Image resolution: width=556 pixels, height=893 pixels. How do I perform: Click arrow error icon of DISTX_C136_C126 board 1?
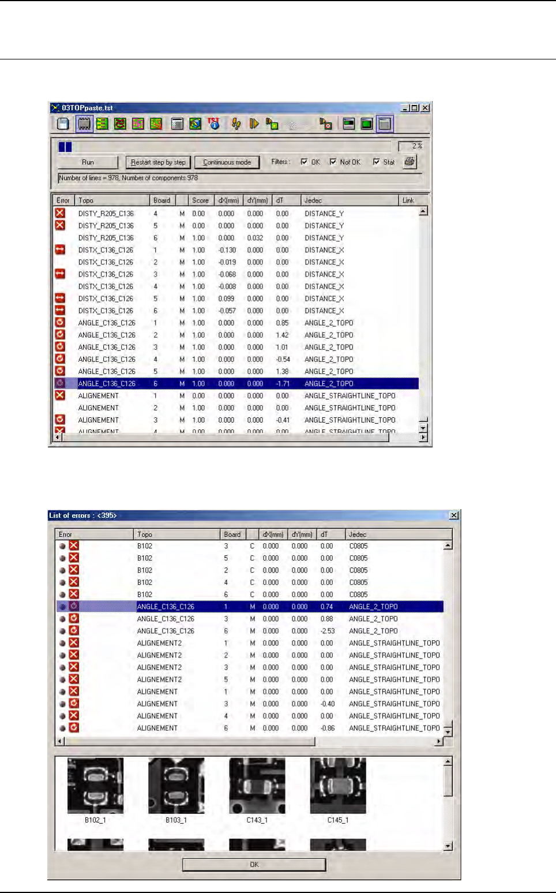tap(60, 249)
